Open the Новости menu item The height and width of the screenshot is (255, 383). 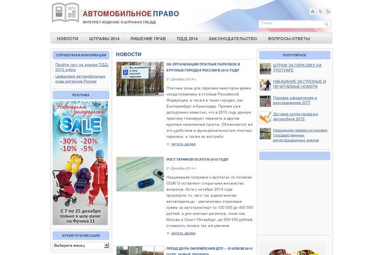(68, 38)
